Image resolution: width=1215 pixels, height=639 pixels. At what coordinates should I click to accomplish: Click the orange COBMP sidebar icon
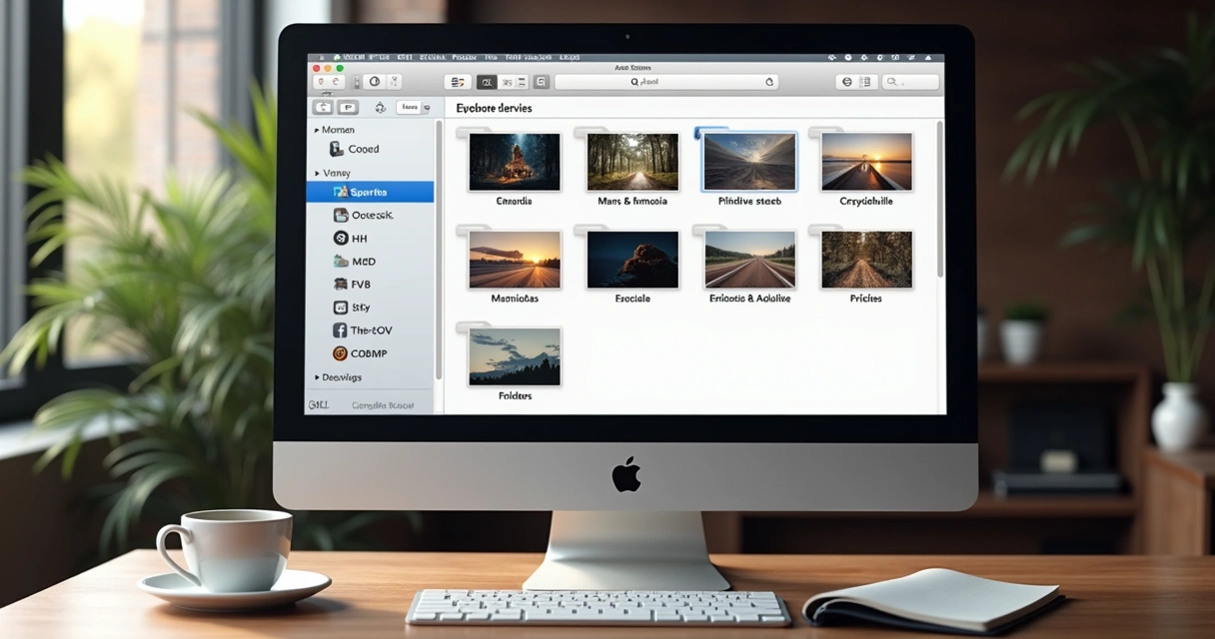(x=340, y=353)
